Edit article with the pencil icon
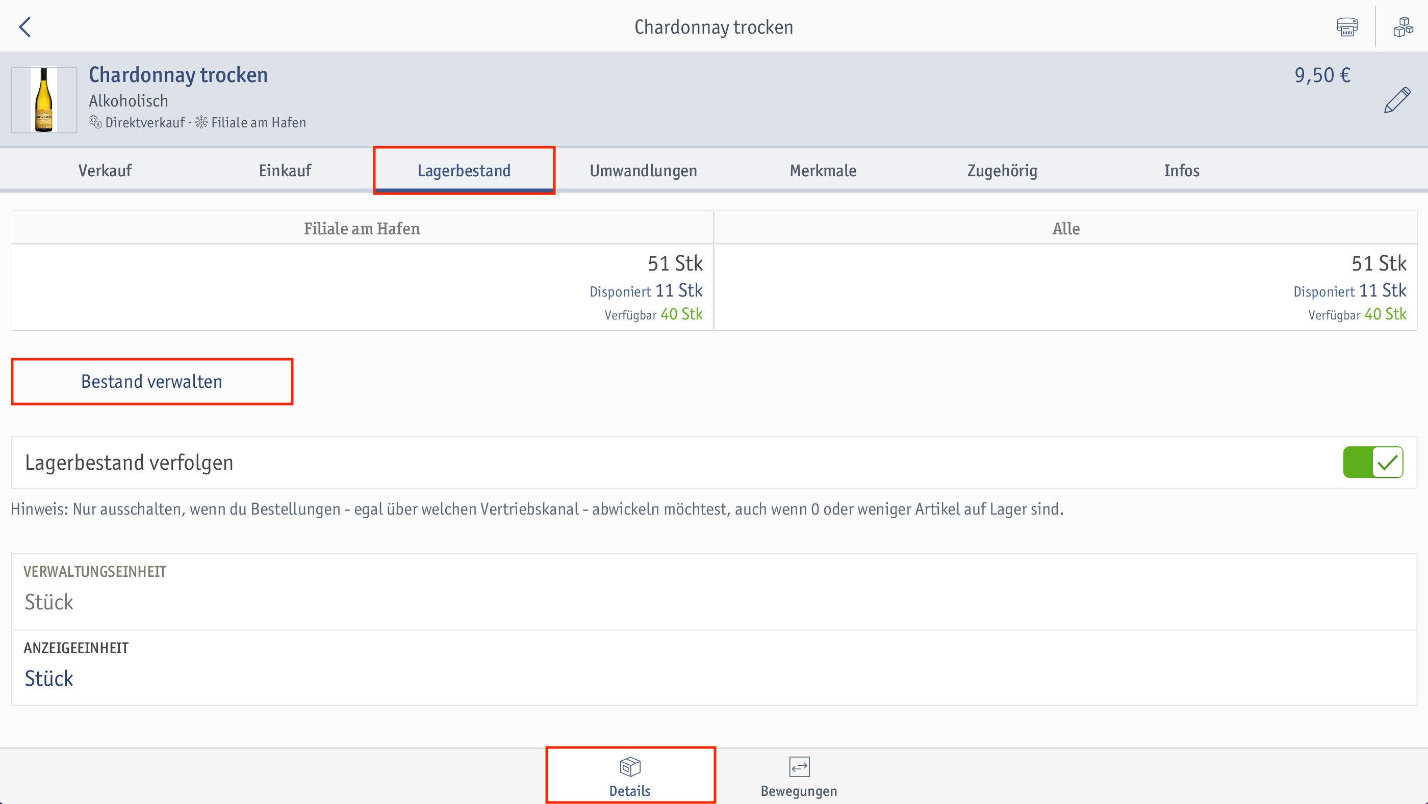This screenshot has width=1428, height=804. [1397, 100]
